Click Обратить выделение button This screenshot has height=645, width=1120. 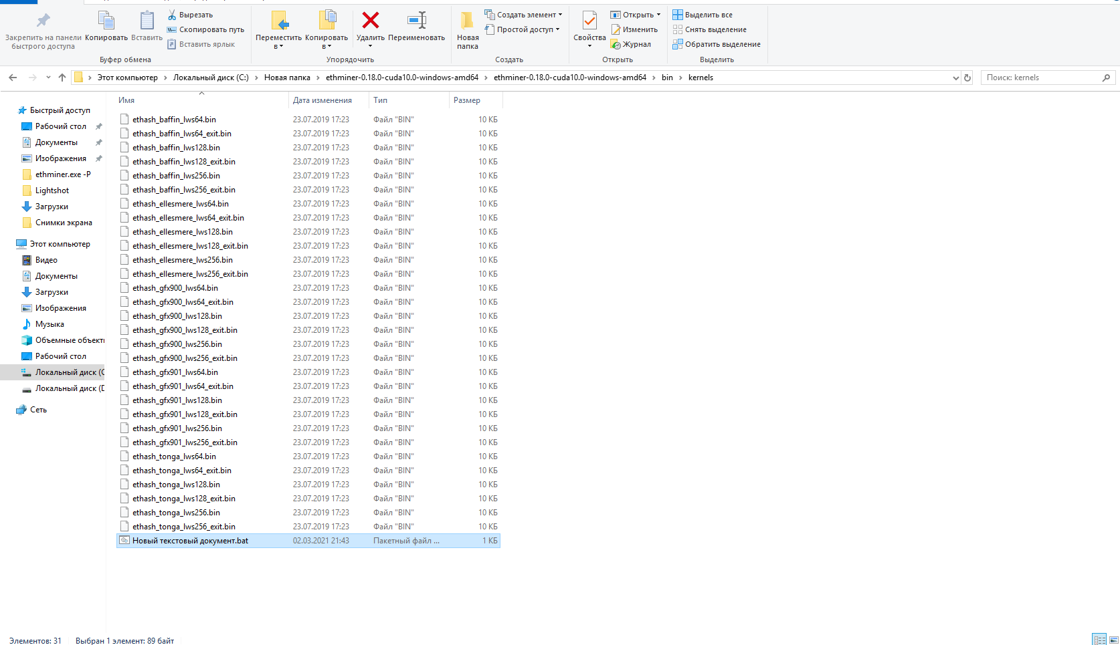pos(717,44)
